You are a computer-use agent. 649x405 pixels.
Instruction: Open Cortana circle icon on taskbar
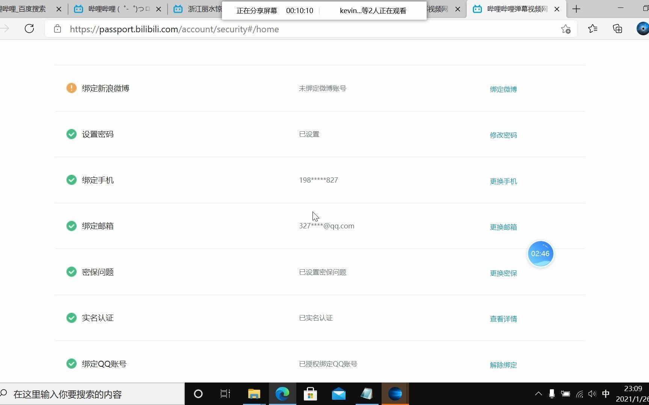(198, 394)
